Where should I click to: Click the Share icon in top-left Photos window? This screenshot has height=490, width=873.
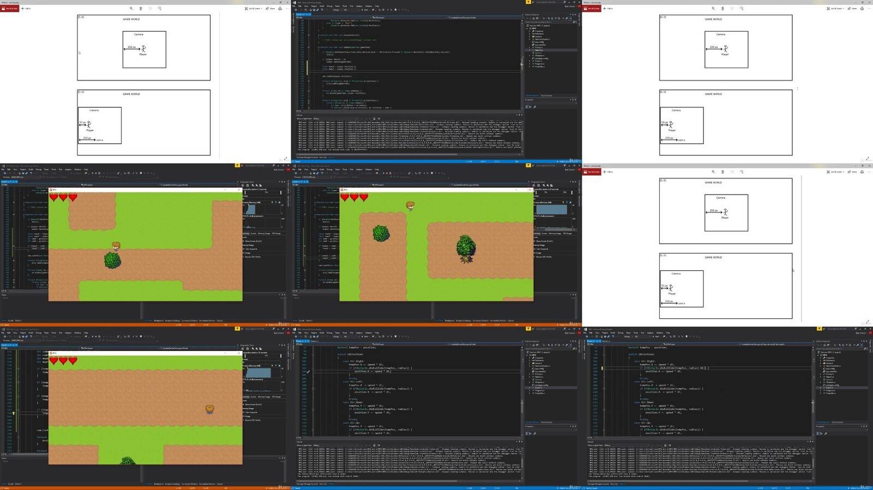tap(271, 8)
